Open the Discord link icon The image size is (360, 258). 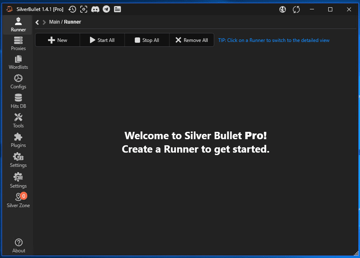(x=95, y=9)
